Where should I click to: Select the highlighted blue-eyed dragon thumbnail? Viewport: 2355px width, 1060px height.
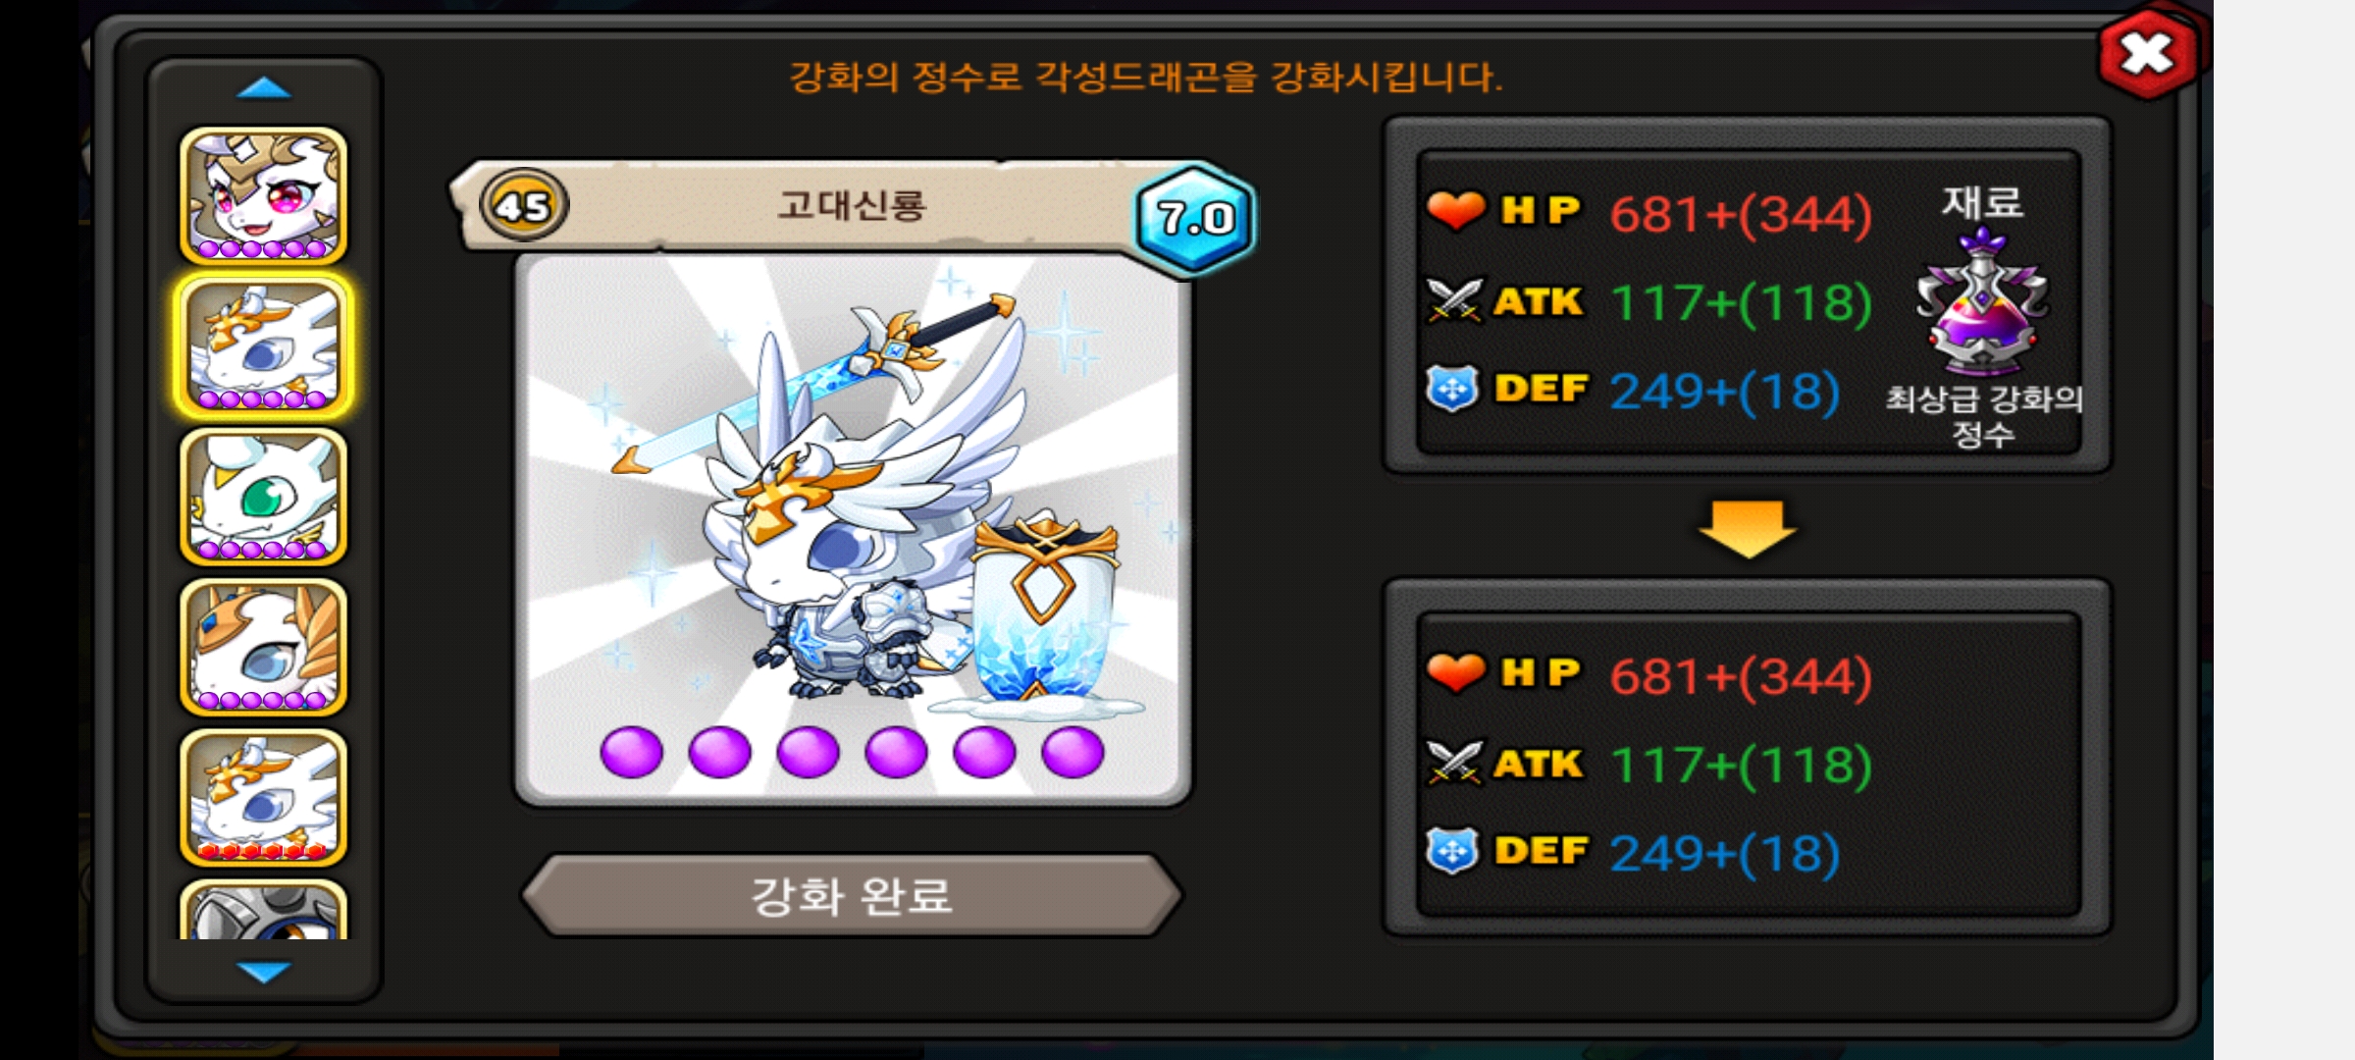263,346
